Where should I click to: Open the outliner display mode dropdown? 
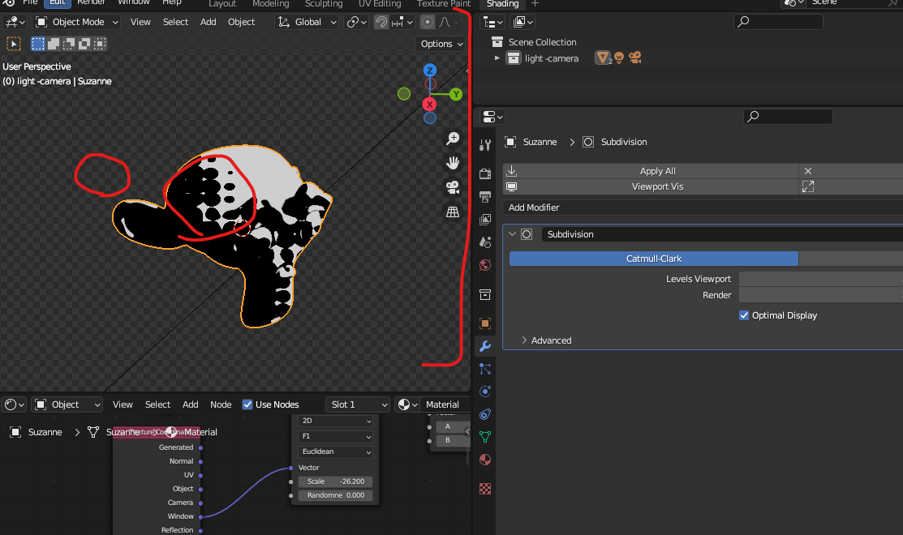point(493,22)
